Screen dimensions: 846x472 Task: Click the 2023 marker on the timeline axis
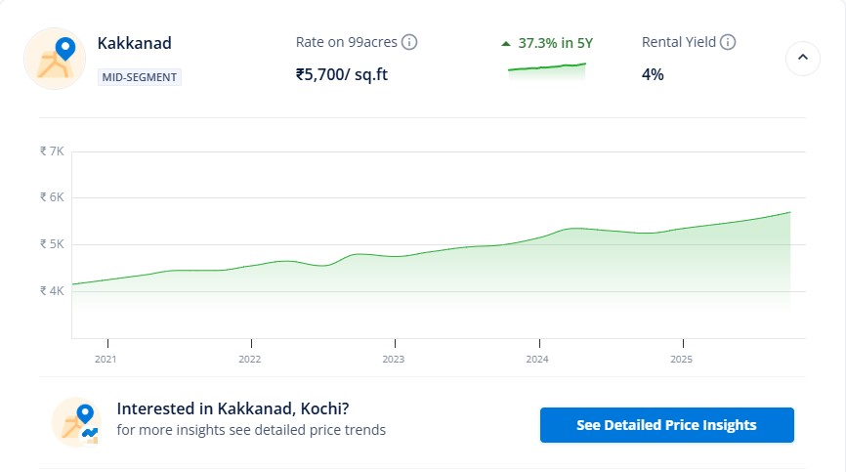394,359
